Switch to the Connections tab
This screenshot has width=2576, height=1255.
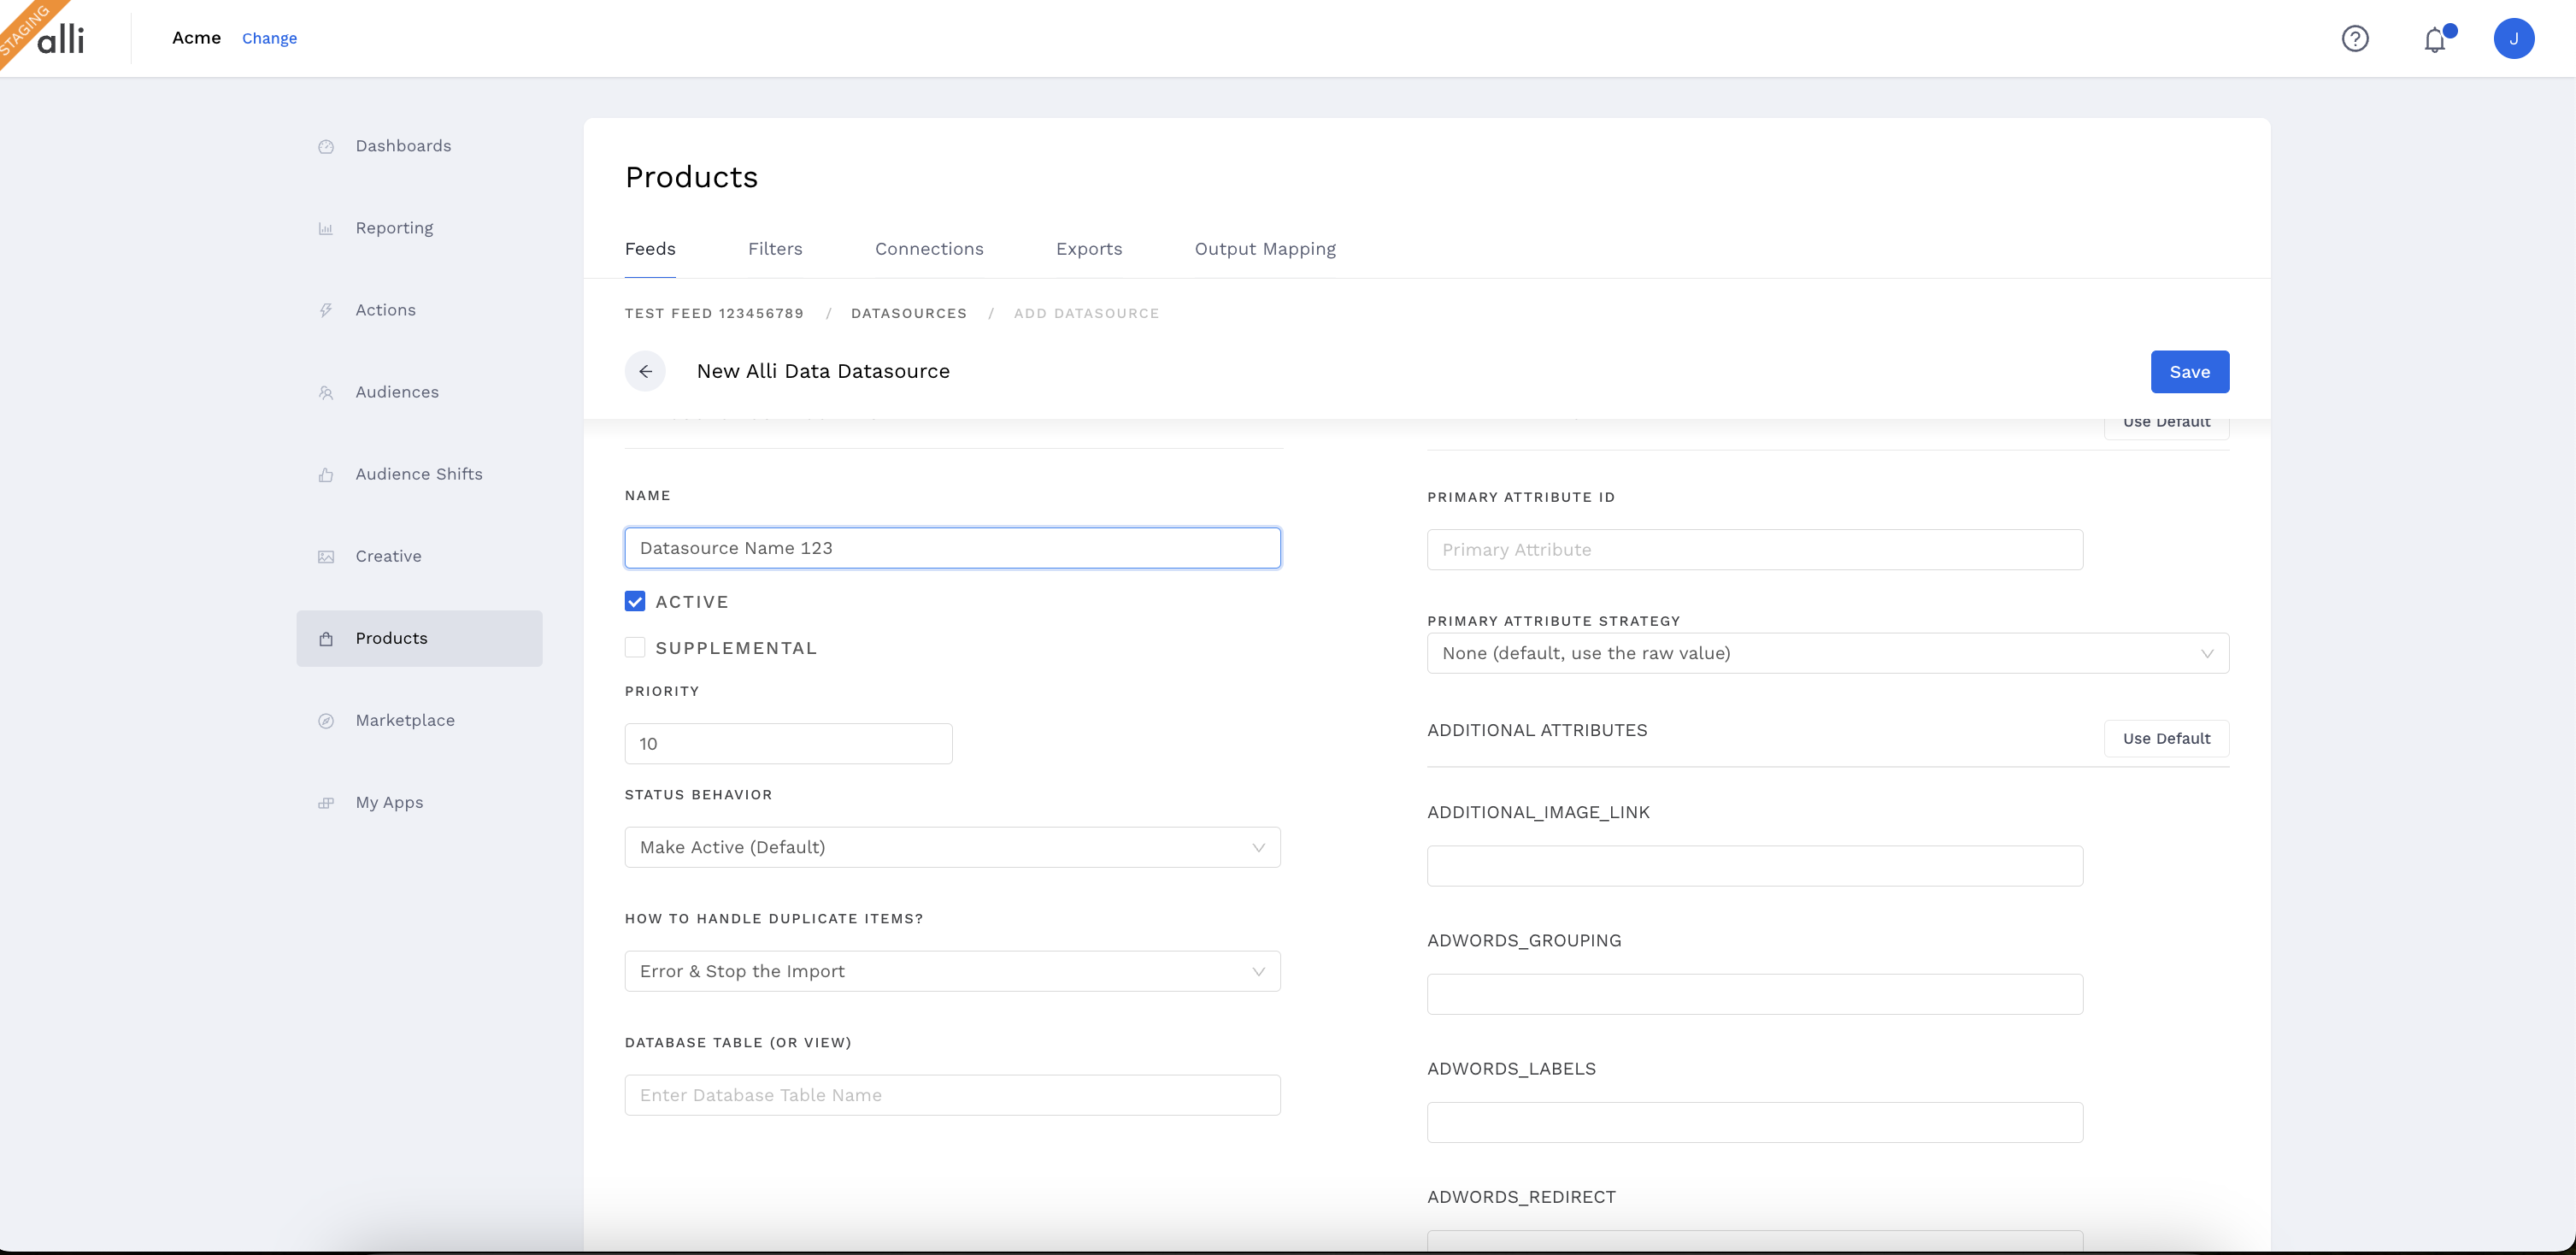[x=929, y=249]
